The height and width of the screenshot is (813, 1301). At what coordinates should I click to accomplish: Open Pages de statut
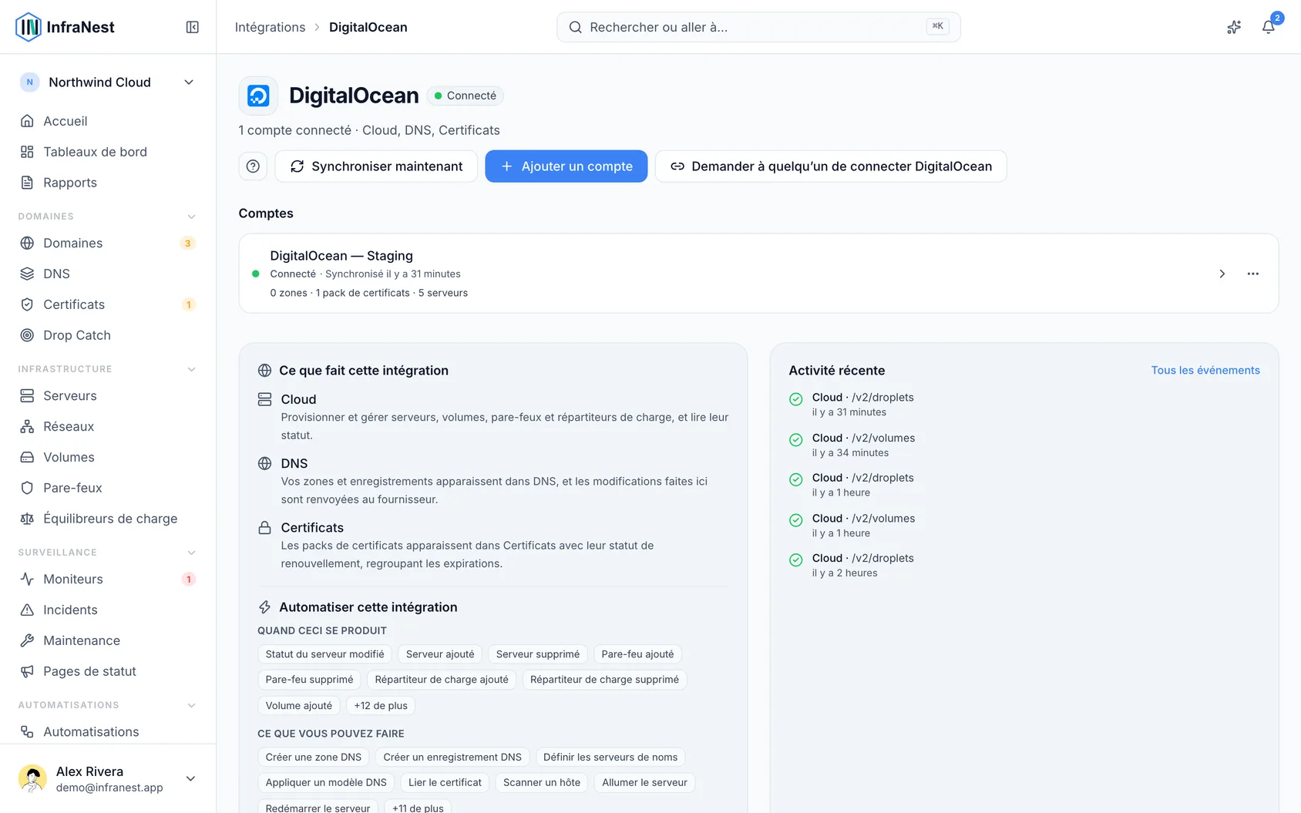(x=108, y=671)
